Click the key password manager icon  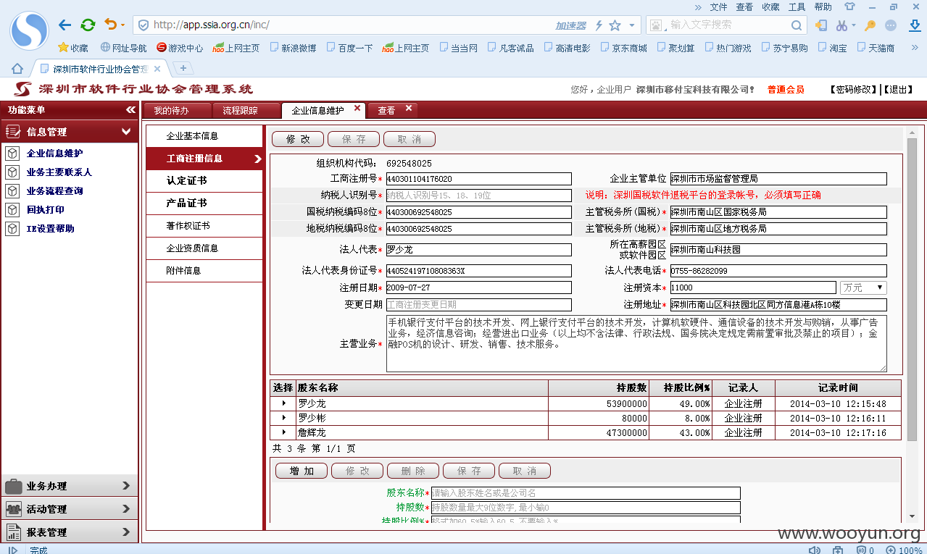pyautogui.click(x=870, y=25)
